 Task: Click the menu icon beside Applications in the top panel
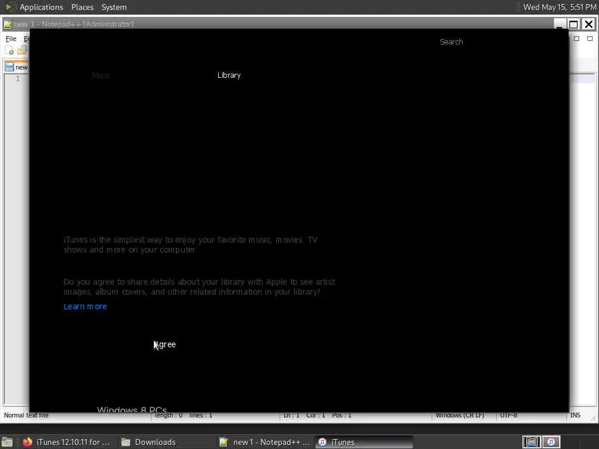pos(11,7)
